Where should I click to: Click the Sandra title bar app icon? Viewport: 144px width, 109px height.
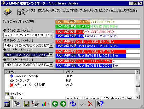[x=3, y=3]
